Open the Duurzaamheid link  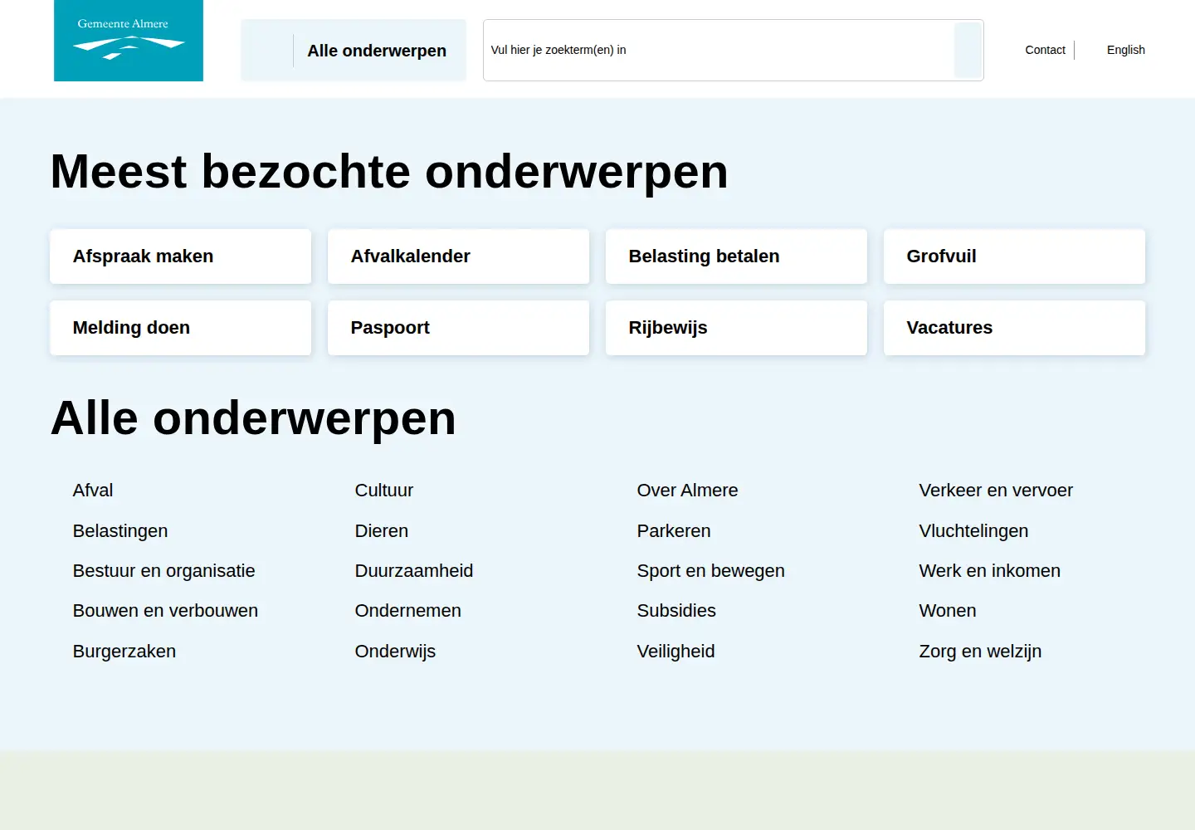[414, 571]
